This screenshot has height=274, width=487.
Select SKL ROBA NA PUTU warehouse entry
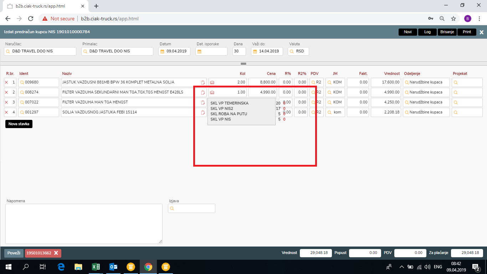pos(229,114)
